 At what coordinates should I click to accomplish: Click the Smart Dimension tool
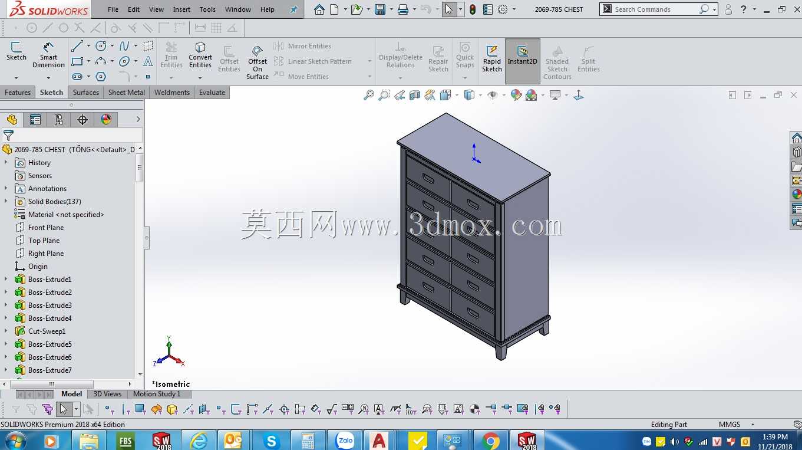(x=48, y=55)
